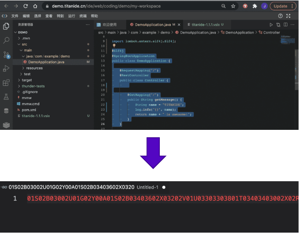Expand the resources folder
The image size is (299, 234).
click(34, 68)
